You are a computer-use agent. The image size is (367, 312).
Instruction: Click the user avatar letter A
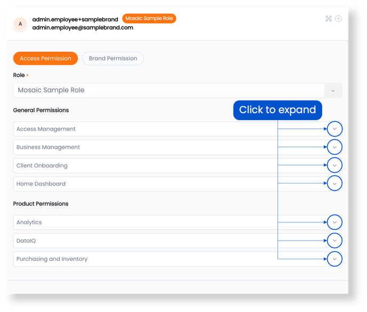tap(20, 24)
